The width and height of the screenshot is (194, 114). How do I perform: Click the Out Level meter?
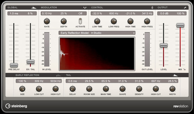(x=147, y=49)
